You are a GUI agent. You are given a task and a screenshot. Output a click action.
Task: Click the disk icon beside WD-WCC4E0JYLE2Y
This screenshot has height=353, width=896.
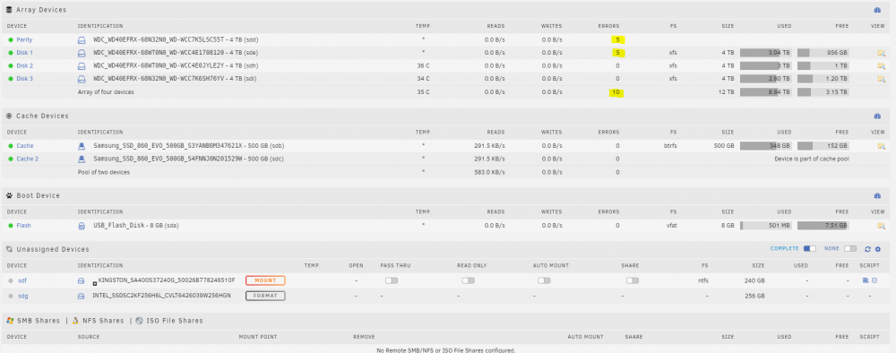pyautogui.click(x=82, y=65)
